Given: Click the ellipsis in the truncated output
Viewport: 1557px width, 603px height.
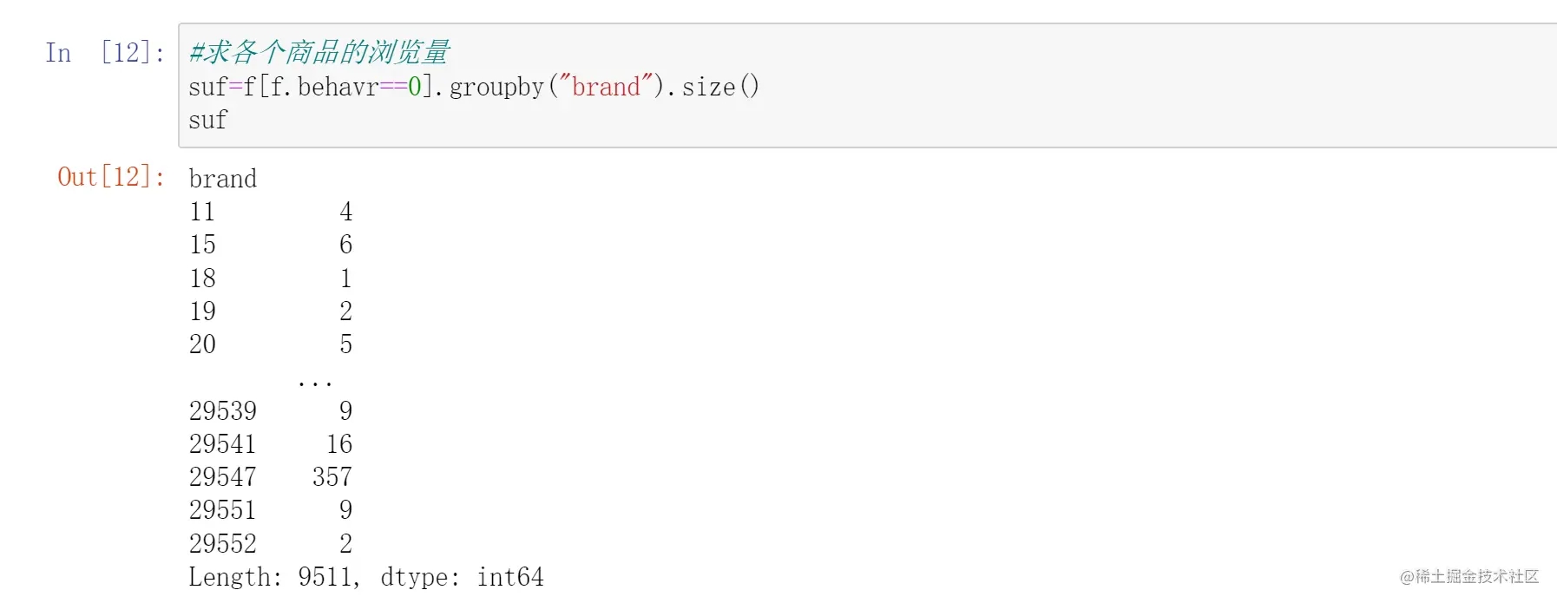Looking at the screenshot, I should [314, 380].
